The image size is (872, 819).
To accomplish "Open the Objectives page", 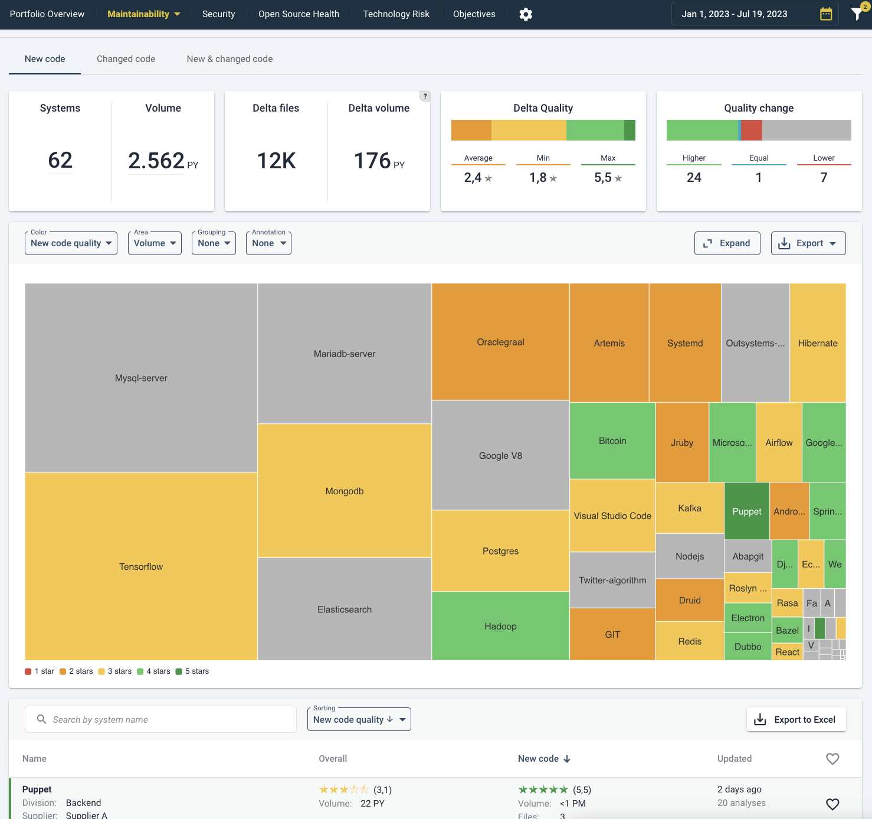I will click(x=474, y=14).
